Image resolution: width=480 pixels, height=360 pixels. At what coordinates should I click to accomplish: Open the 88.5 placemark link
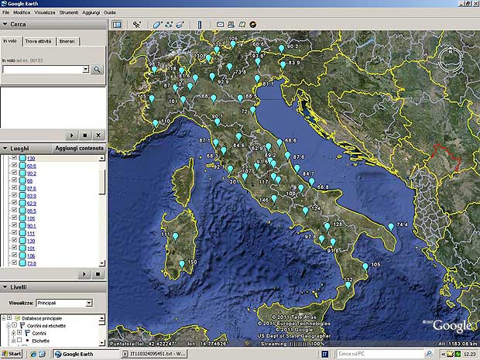pos(32,210)
